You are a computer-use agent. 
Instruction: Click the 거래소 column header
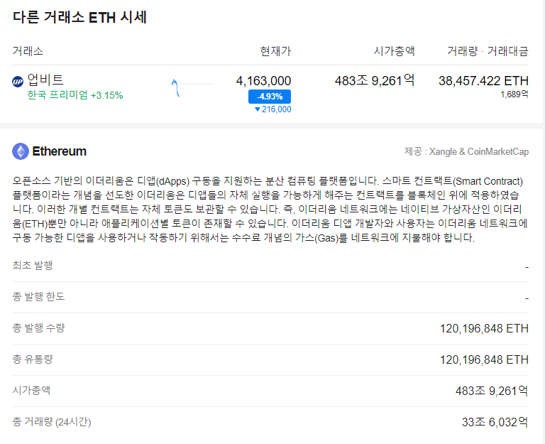pos(28,51)
